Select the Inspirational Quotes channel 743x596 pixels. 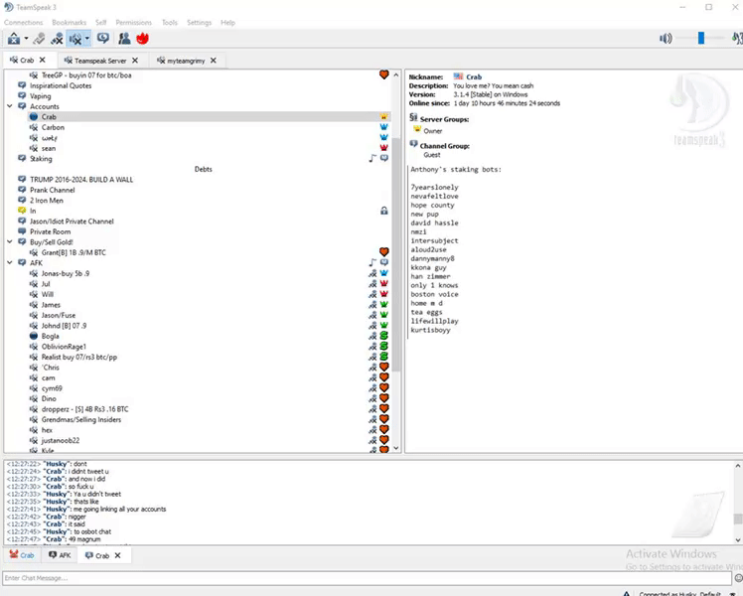61,85
